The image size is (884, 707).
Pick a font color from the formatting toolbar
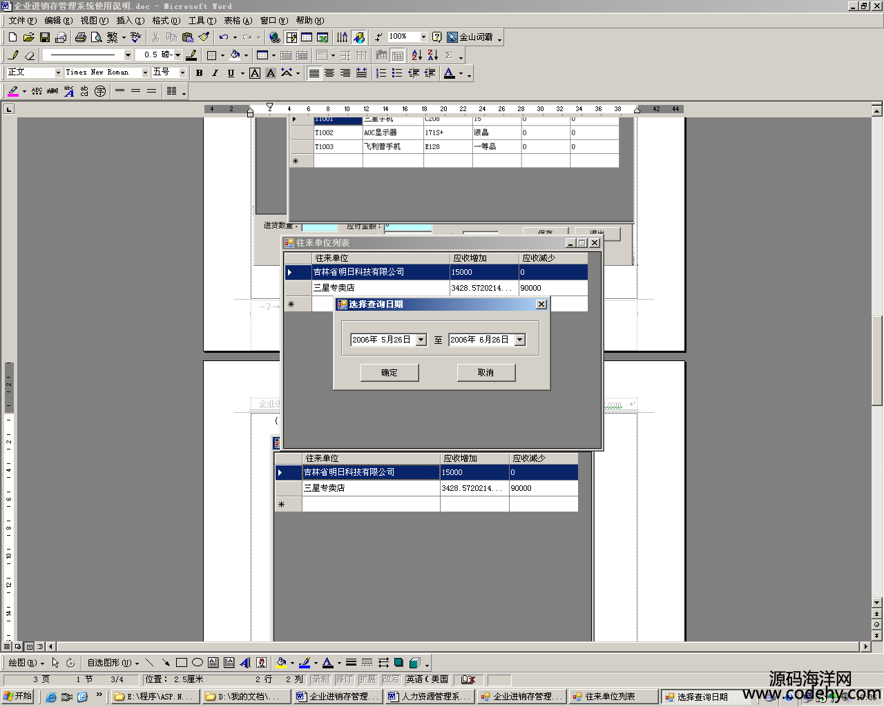(450, 73)
